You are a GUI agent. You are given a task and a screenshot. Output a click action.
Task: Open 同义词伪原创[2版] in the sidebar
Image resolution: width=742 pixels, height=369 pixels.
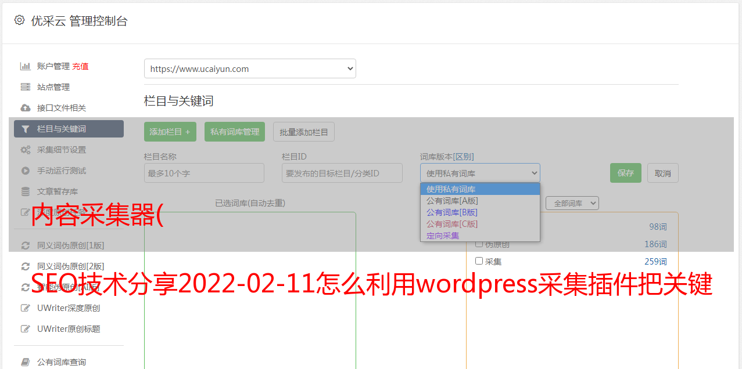tap(71, 266)
